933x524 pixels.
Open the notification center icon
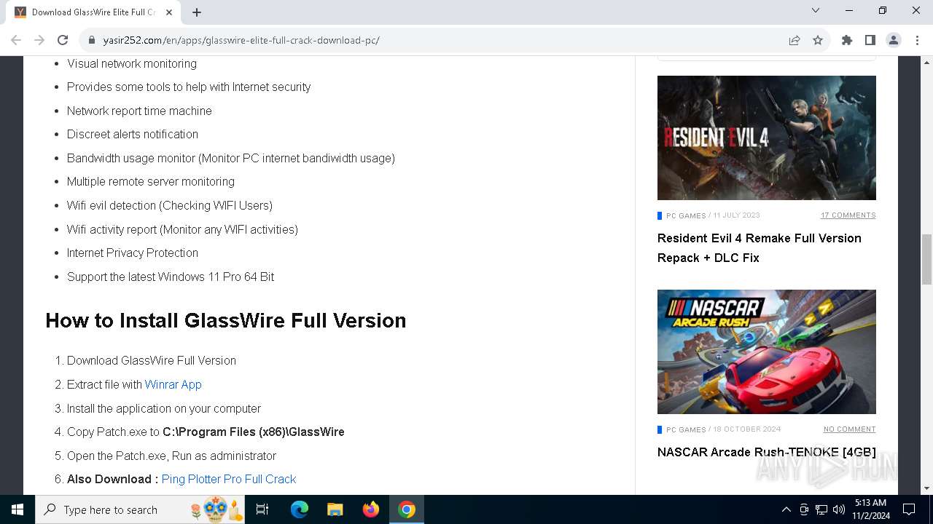tap(909, 509)
